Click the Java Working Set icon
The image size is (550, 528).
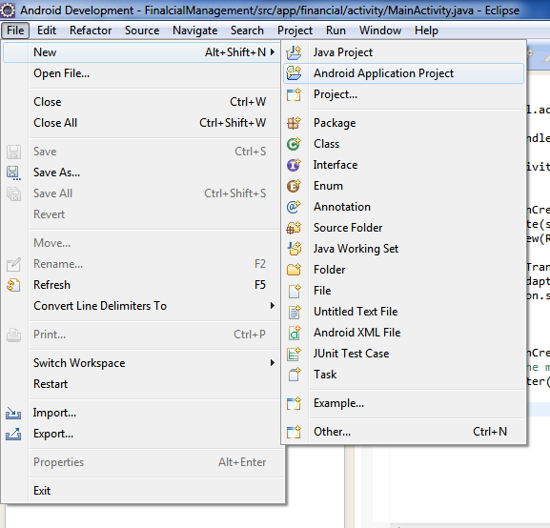coord(294,249)
